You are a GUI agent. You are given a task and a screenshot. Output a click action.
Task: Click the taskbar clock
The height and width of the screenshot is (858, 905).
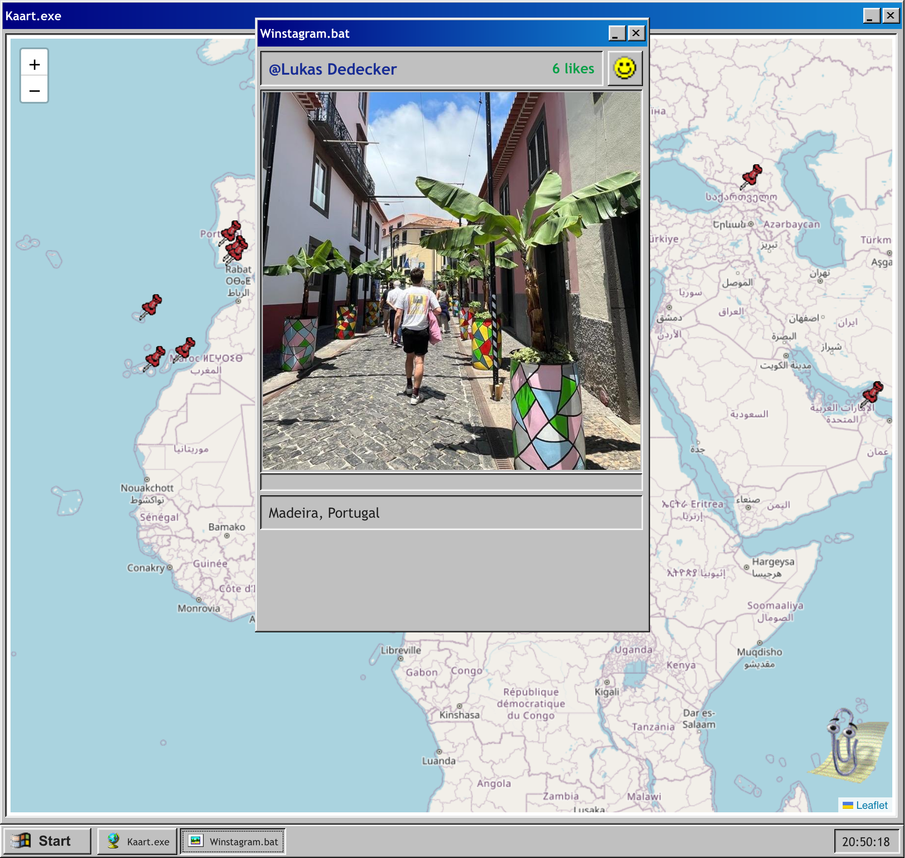tap(865, 842)
